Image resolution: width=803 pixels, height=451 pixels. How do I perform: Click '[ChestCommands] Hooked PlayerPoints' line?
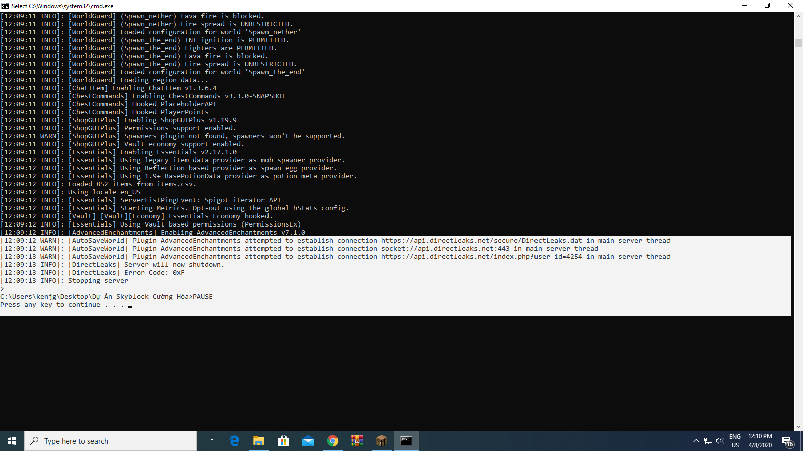pos(104,112)
